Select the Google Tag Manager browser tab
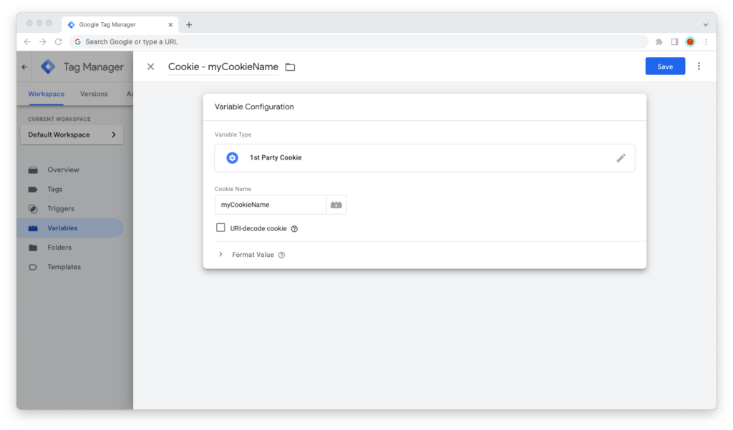The height and width of the screenshot is (430, 733). click(x=120, y=24)
